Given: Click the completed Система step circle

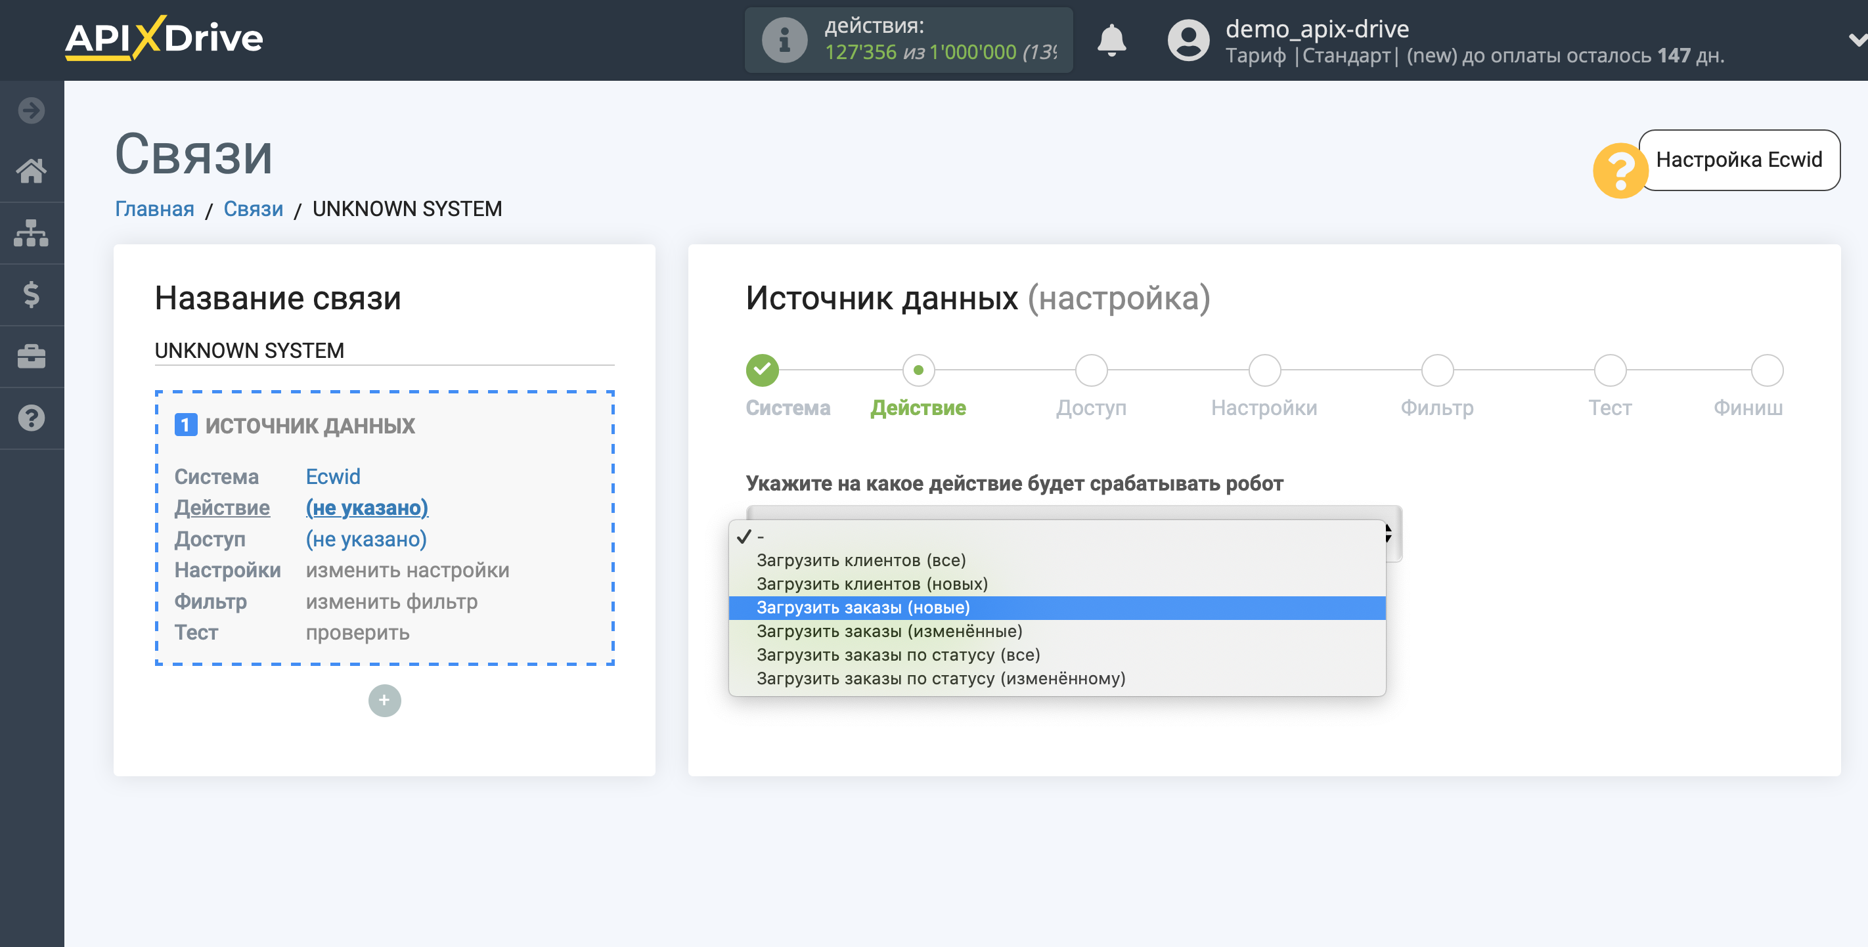Looking at the screenshot, I should click(762, 370).
